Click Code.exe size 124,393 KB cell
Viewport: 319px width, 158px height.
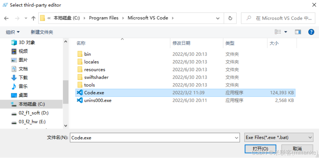click(282, 93)
